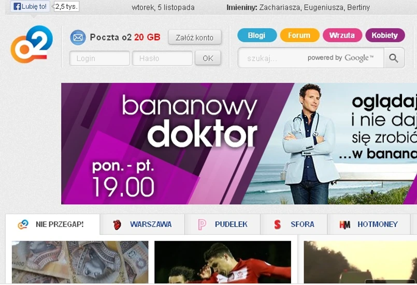Click the Hotmoney HM icon
Viewport: 417px width, 285px height.
[344, 224]
